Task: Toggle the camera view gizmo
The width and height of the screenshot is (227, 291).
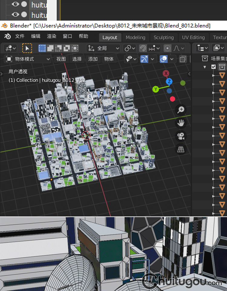Action: [181, 136]
